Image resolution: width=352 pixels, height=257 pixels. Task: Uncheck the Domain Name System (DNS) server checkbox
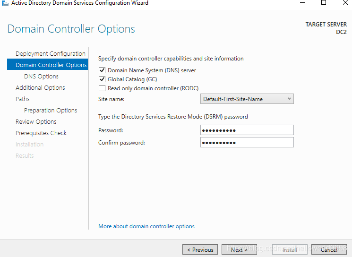point(102,70)
